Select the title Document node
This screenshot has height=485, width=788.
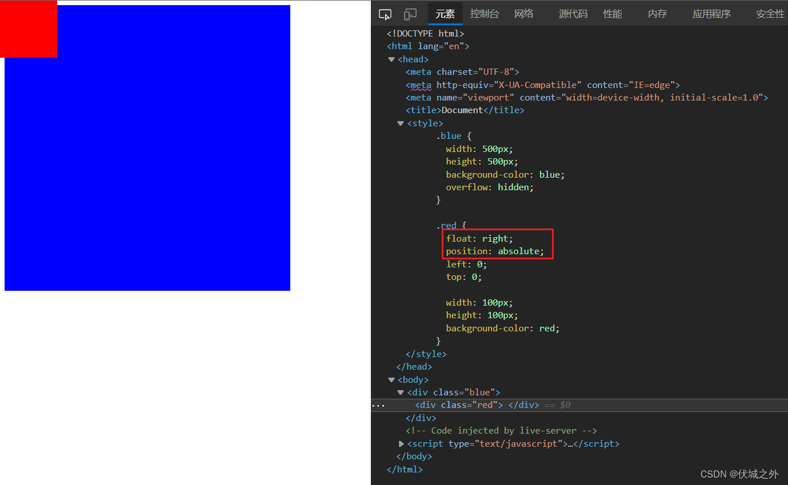coord(465,110)
